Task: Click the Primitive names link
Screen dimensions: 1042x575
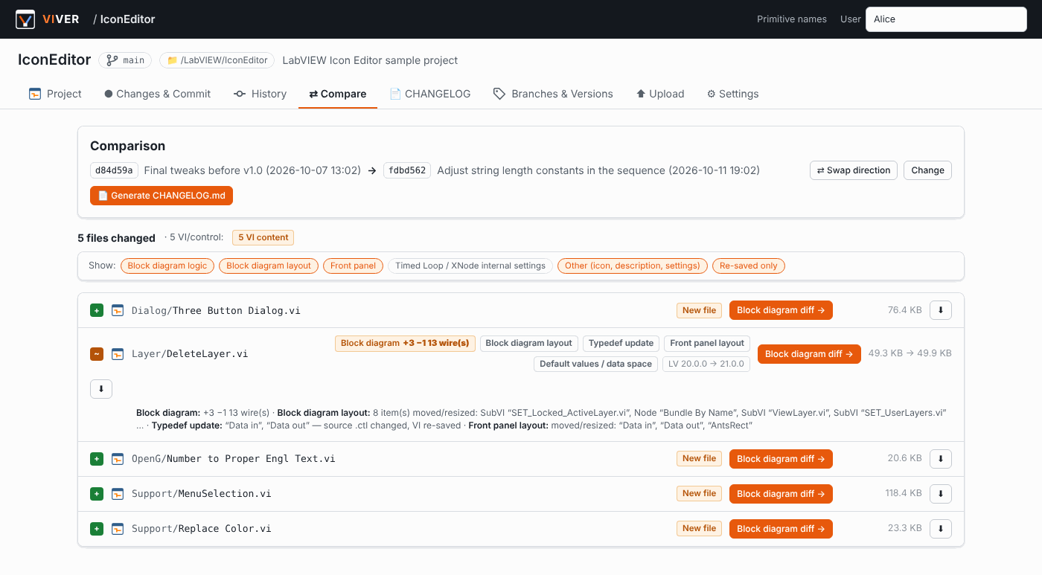Action: [x=792, y=19]
